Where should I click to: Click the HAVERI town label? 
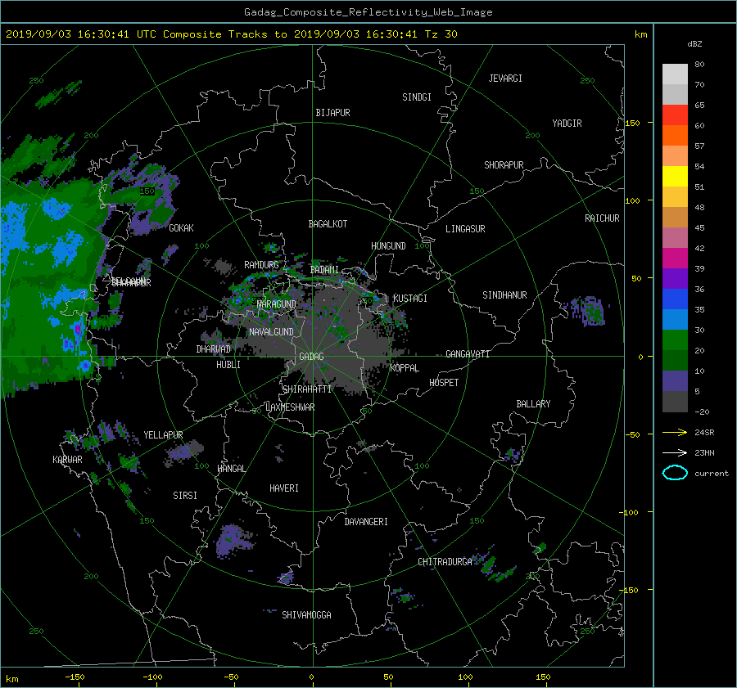click(x=284, y=488)
